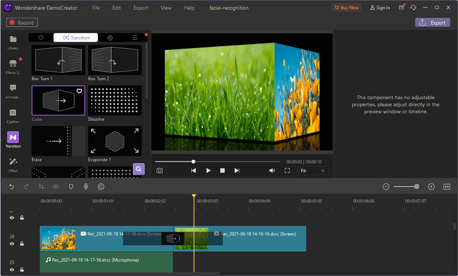The height and width of the screenshot is (276, 458).
Task: Open the File menu
Action: (96, 8)
